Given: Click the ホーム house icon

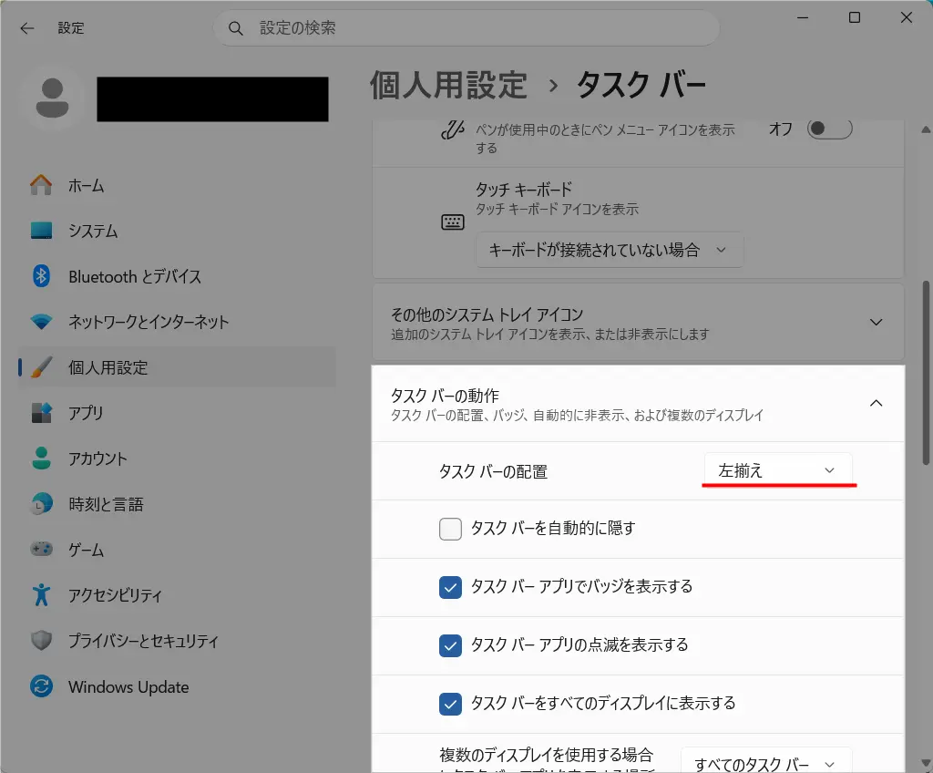Looking at the screenshot, I should pyautogui.click(x=41, y=185).
